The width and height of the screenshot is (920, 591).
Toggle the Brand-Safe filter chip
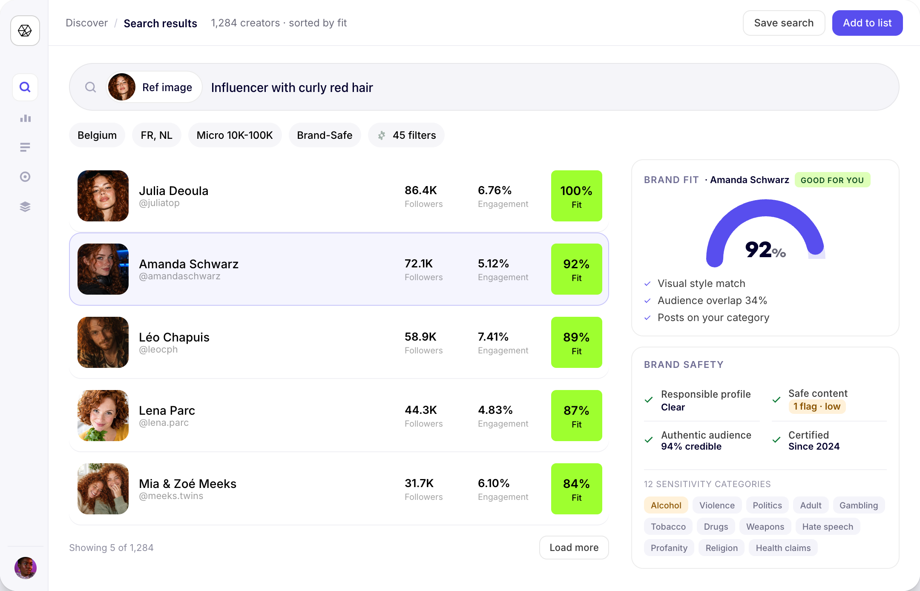pos(325,135)
